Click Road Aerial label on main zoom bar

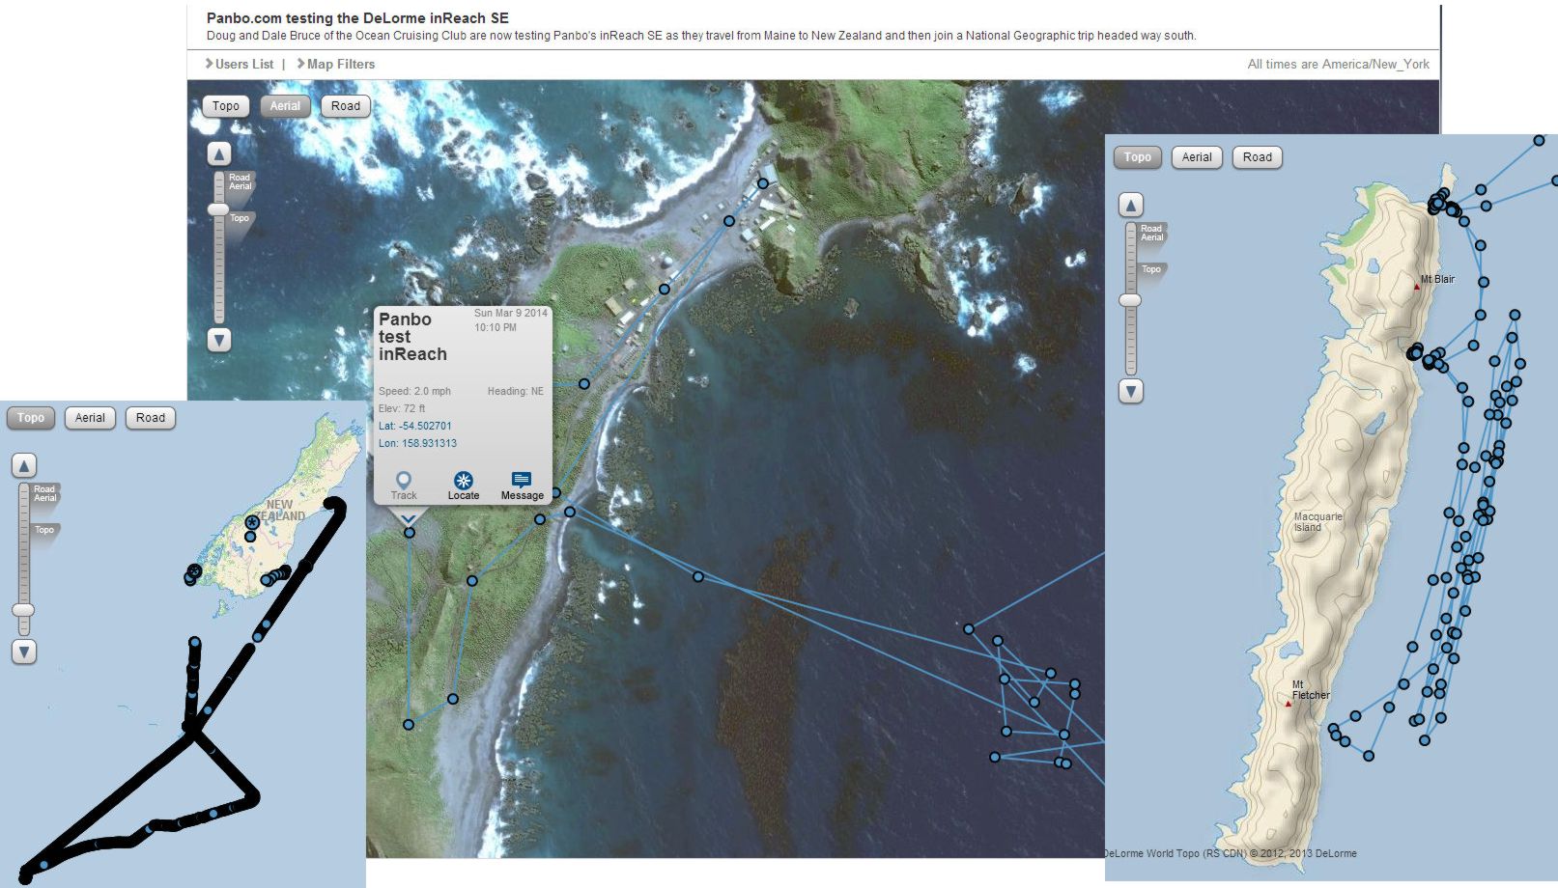click(240, 181)
